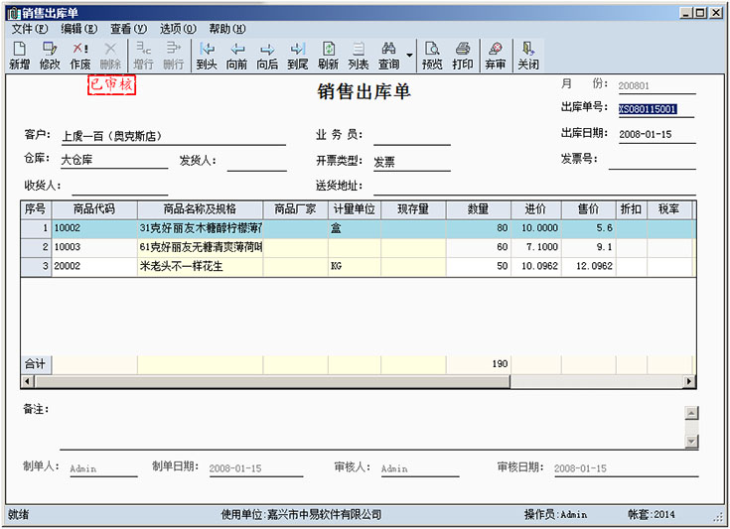Click the 出库日期 field 2008-01-15
This screenshot has height=529, width=730.
coord(657,134)
